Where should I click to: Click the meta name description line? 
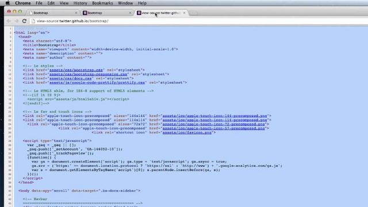pos(63,53)
